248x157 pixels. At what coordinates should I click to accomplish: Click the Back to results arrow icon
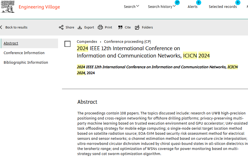(1, 27)
